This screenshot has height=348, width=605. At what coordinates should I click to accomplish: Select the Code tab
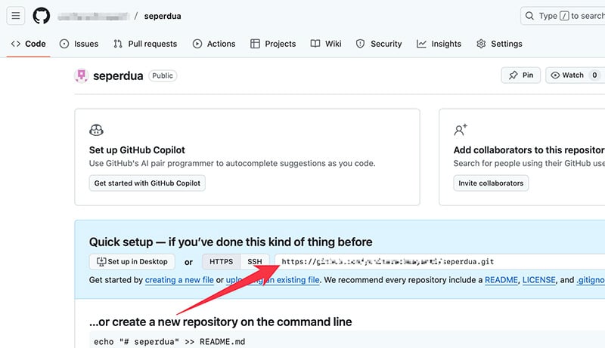coord(29,44)
